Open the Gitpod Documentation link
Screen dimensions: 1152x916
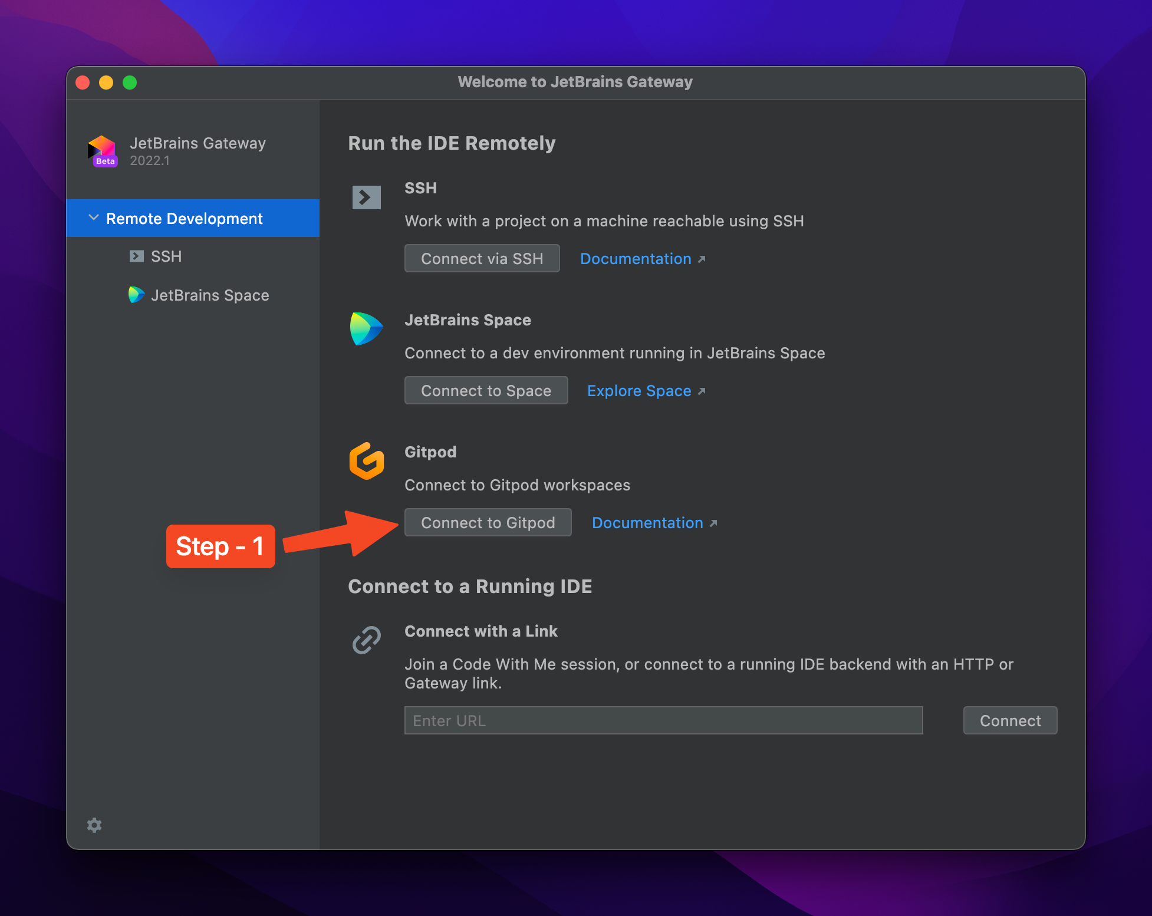pyautogui.click(x=654, y=523)
